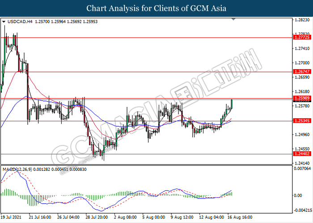Click the 1.25345 support price label

pyautogui.click(x=302, y=120)
